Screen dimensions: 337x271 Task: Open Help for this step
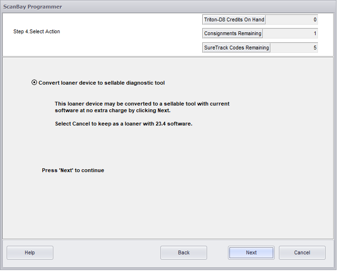click(x=30, y=252)
